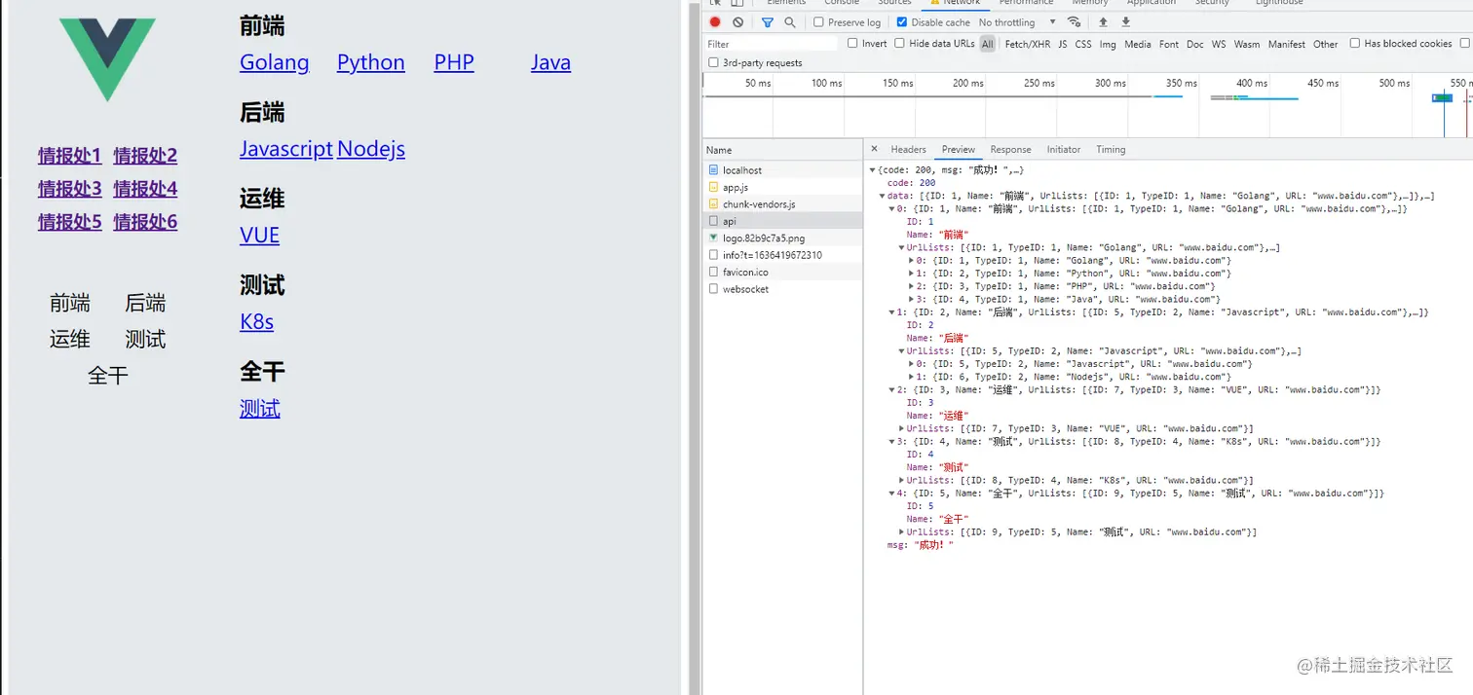Select logo.82b9c7a5.png image request
Image resolution: width=1473 pixels, height=695 pixels.
pyautogui.click(x=783, y=238)
